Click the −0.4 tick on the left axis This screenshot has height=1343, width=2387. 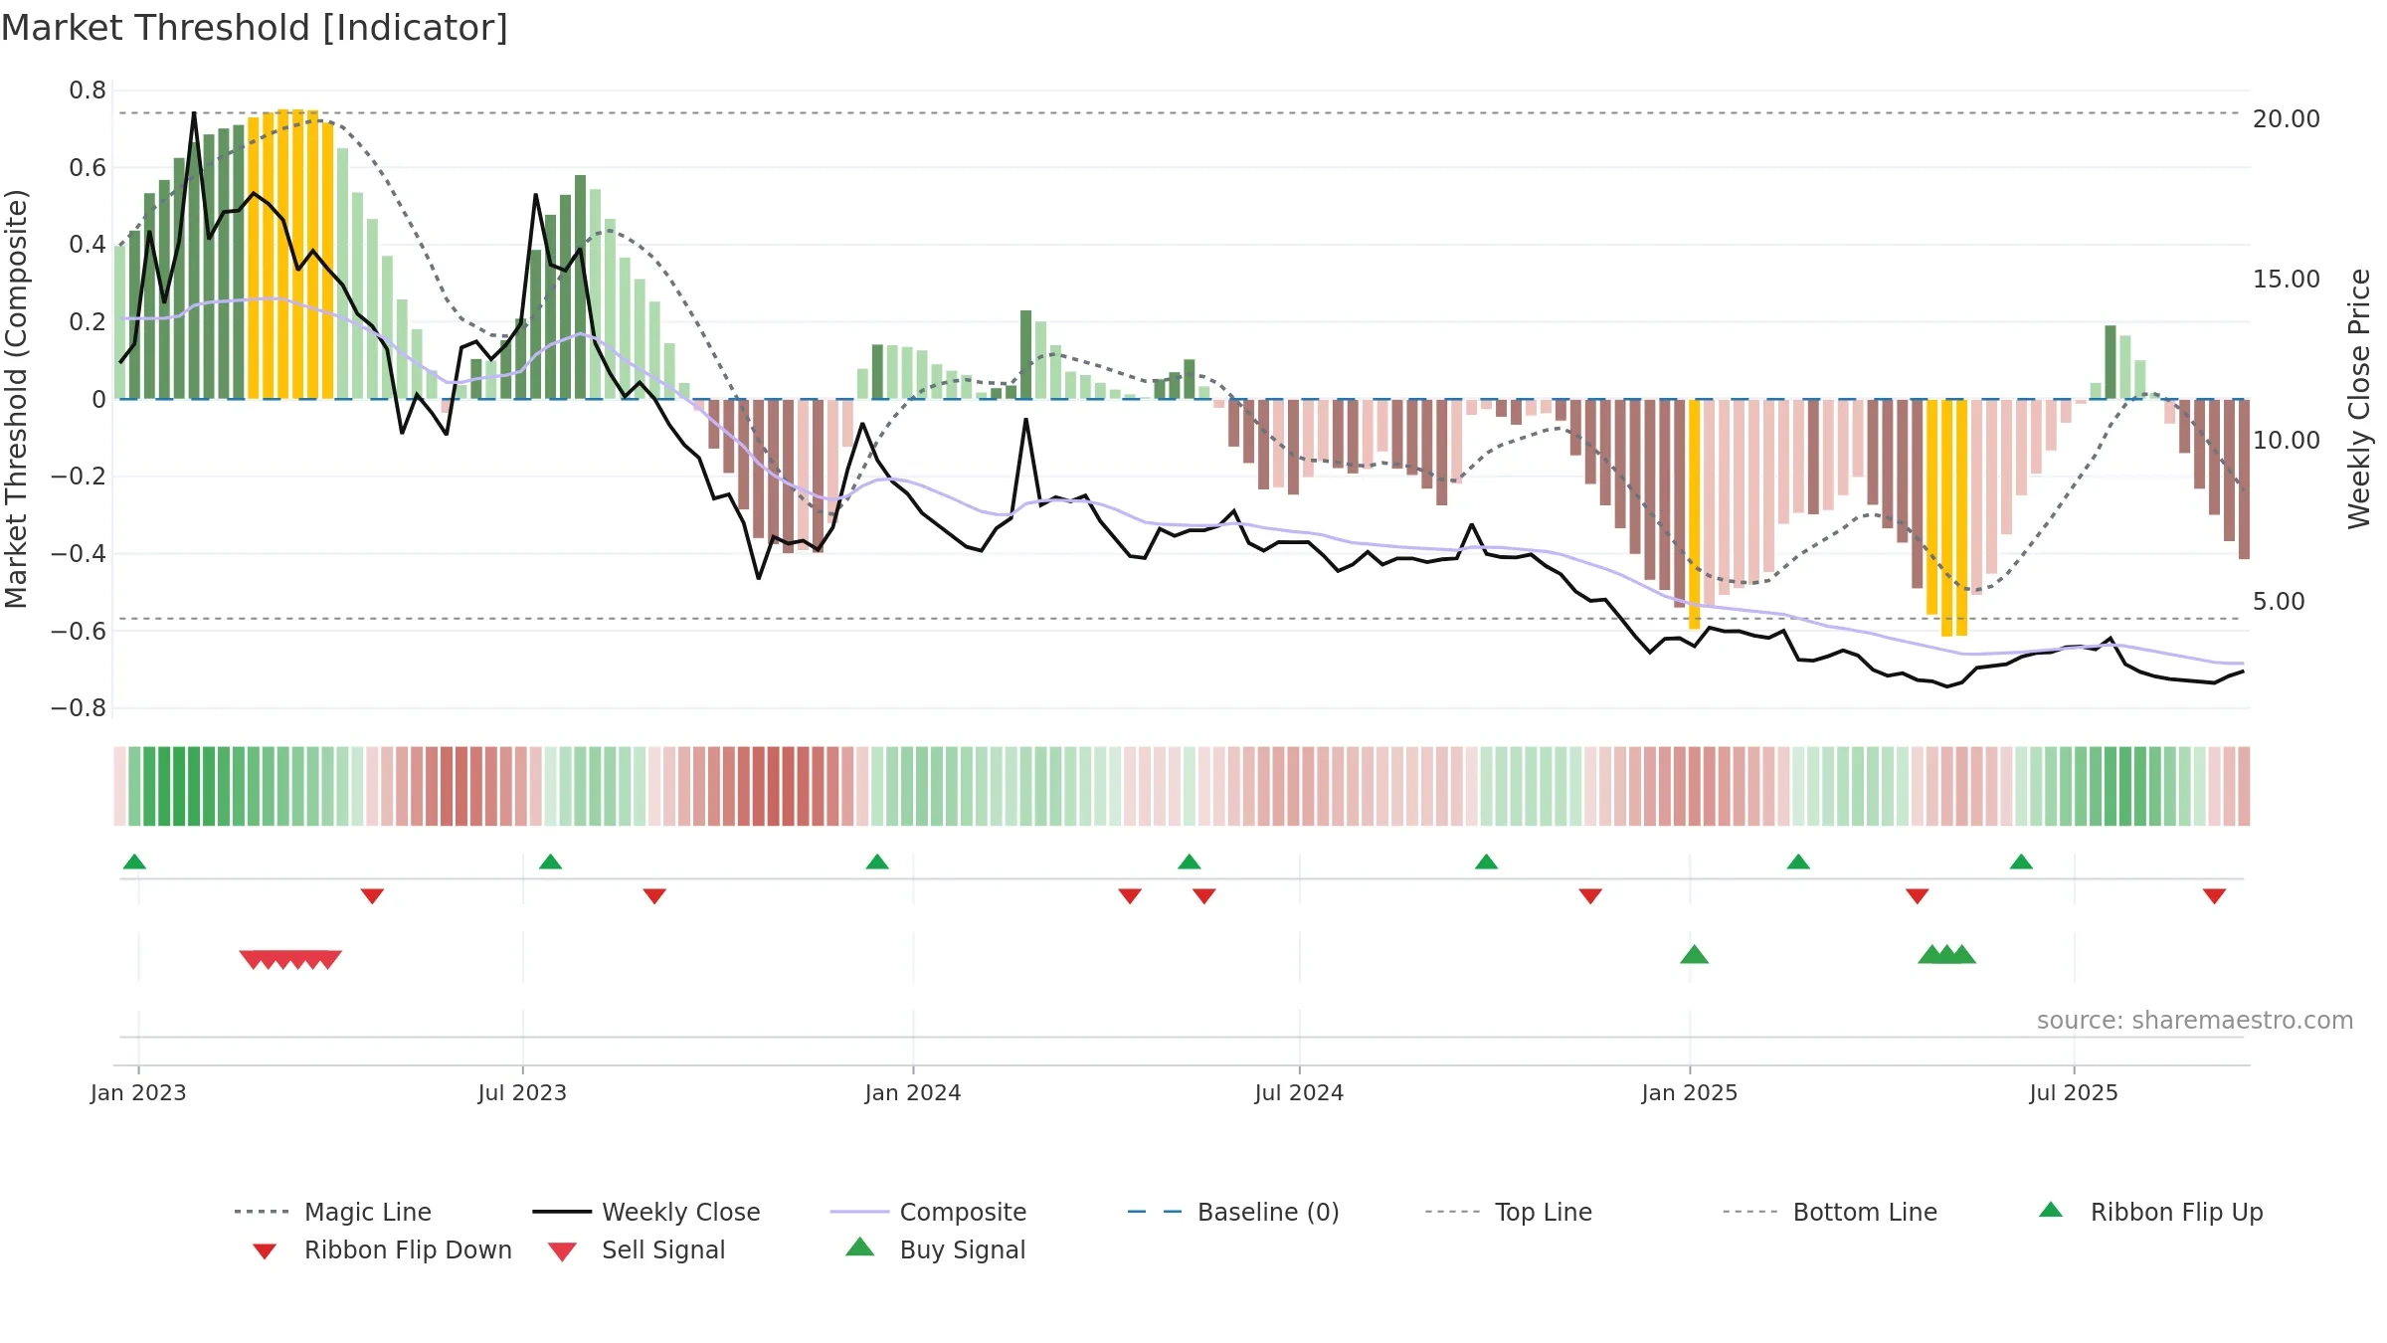pos(79,554)
